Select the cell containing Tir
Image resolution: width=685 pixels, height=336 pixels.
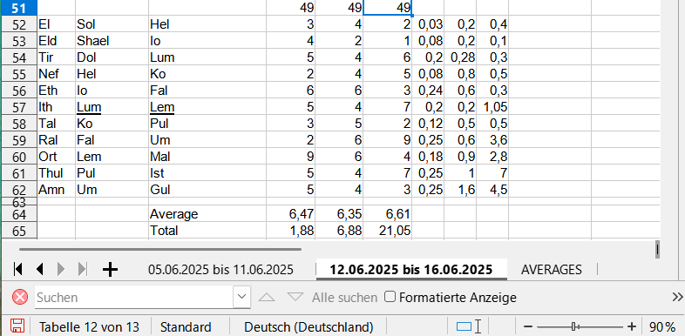pos(56,57)
